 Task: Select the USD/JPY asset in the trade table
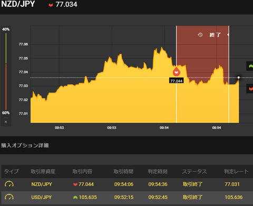(42, 197)
